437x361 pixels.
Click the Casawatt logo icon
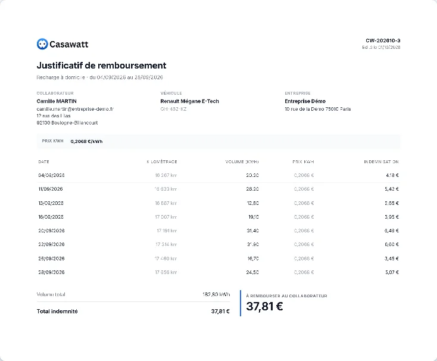[x=42, y=44]
